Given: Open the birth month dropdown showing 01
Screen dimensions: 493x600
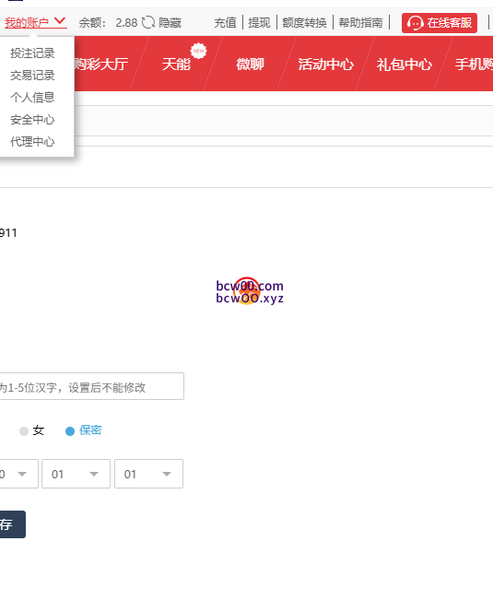Looking at the screenshot, I should point(76,474).
